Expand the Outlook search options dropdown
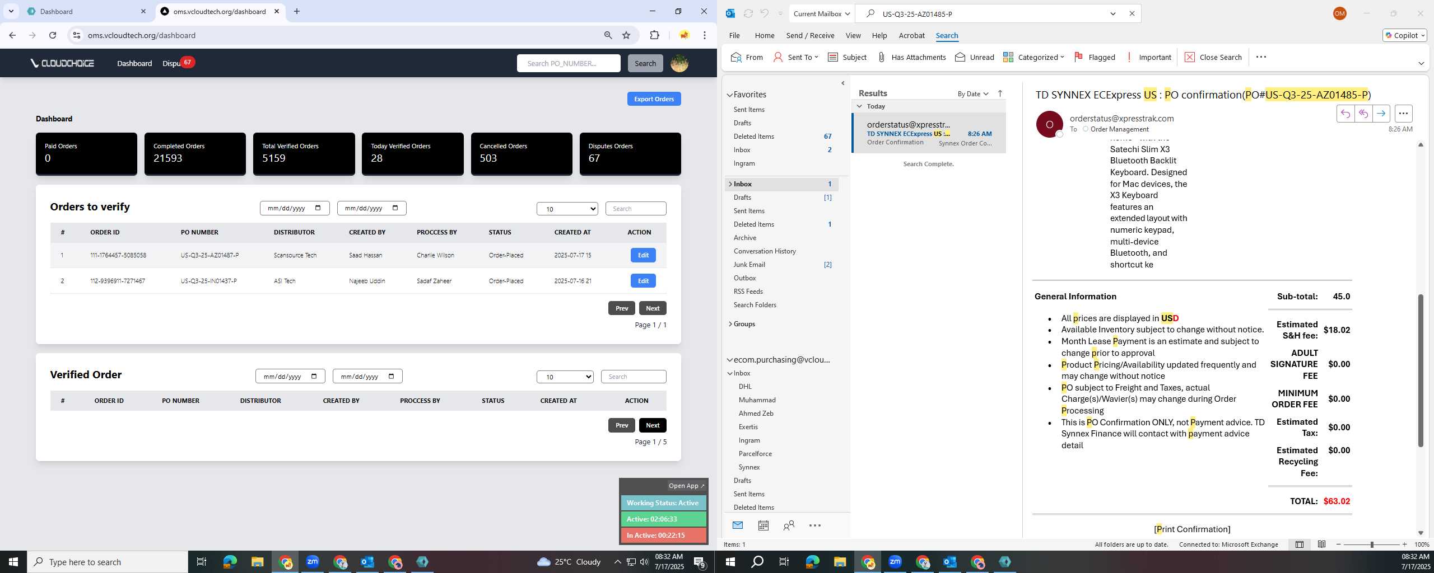This screenshot has height=573, width=1434. [x=1113, y=13]
